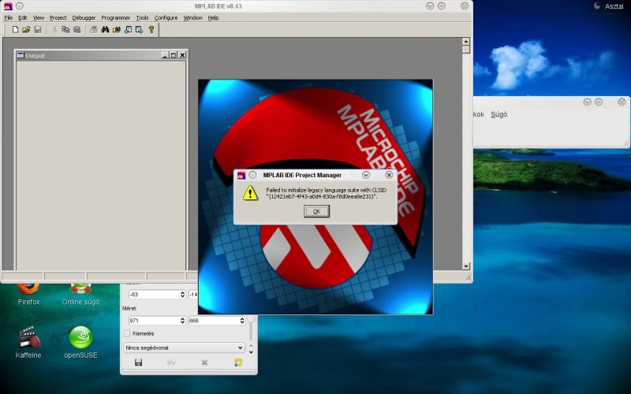Click OK in the Project Manager dialog
Viewport: 631px width, 394px height.
[317, 211]
